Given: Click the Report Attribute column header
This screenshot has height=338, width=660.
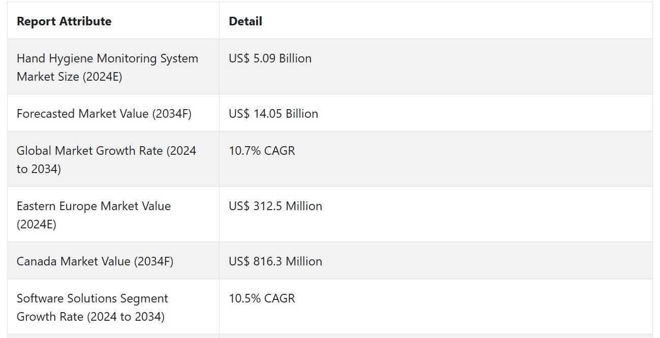Looking at the screenshot, I should tap(64, 21).
